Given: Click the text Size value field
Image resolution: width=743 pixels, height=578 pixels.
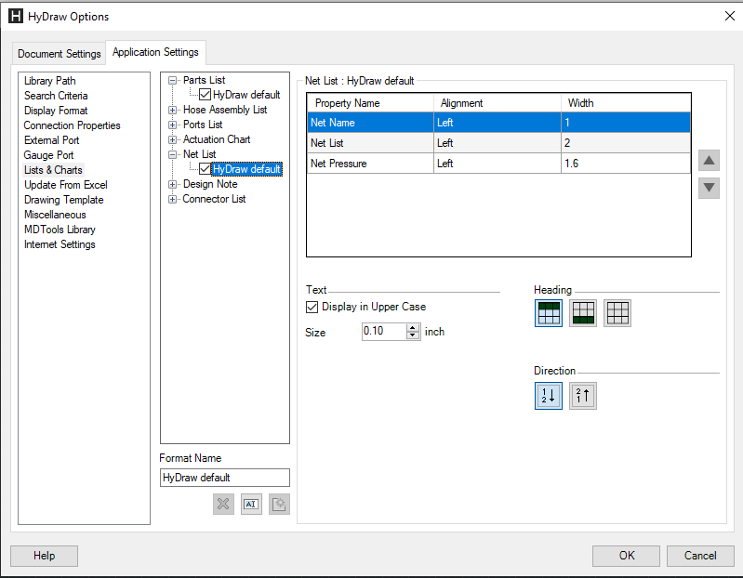Looking at the screenshot, I should click(x=384, y=332).
